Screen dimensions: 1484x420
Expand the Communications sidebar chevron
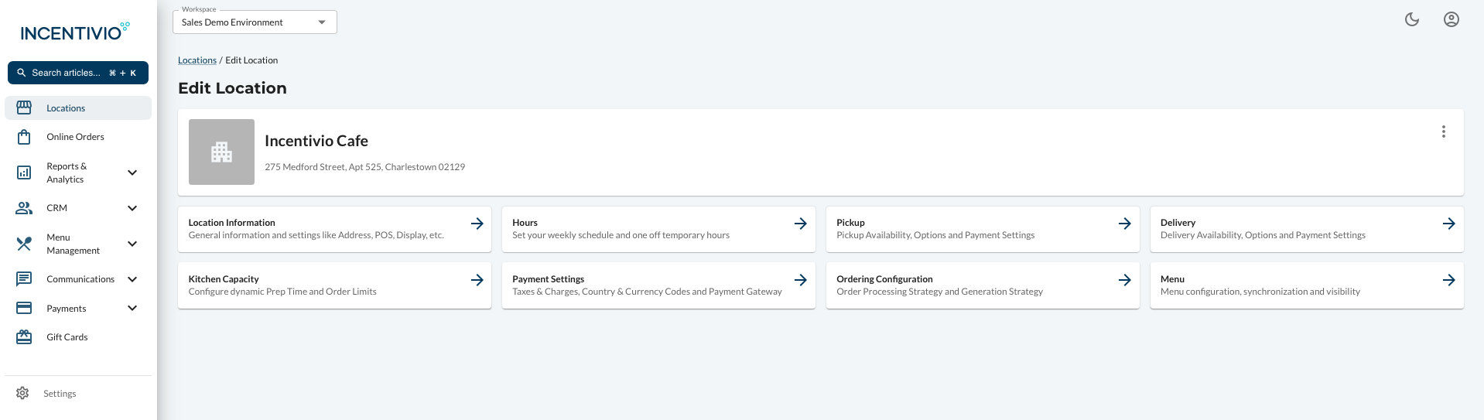coord(132,279)
